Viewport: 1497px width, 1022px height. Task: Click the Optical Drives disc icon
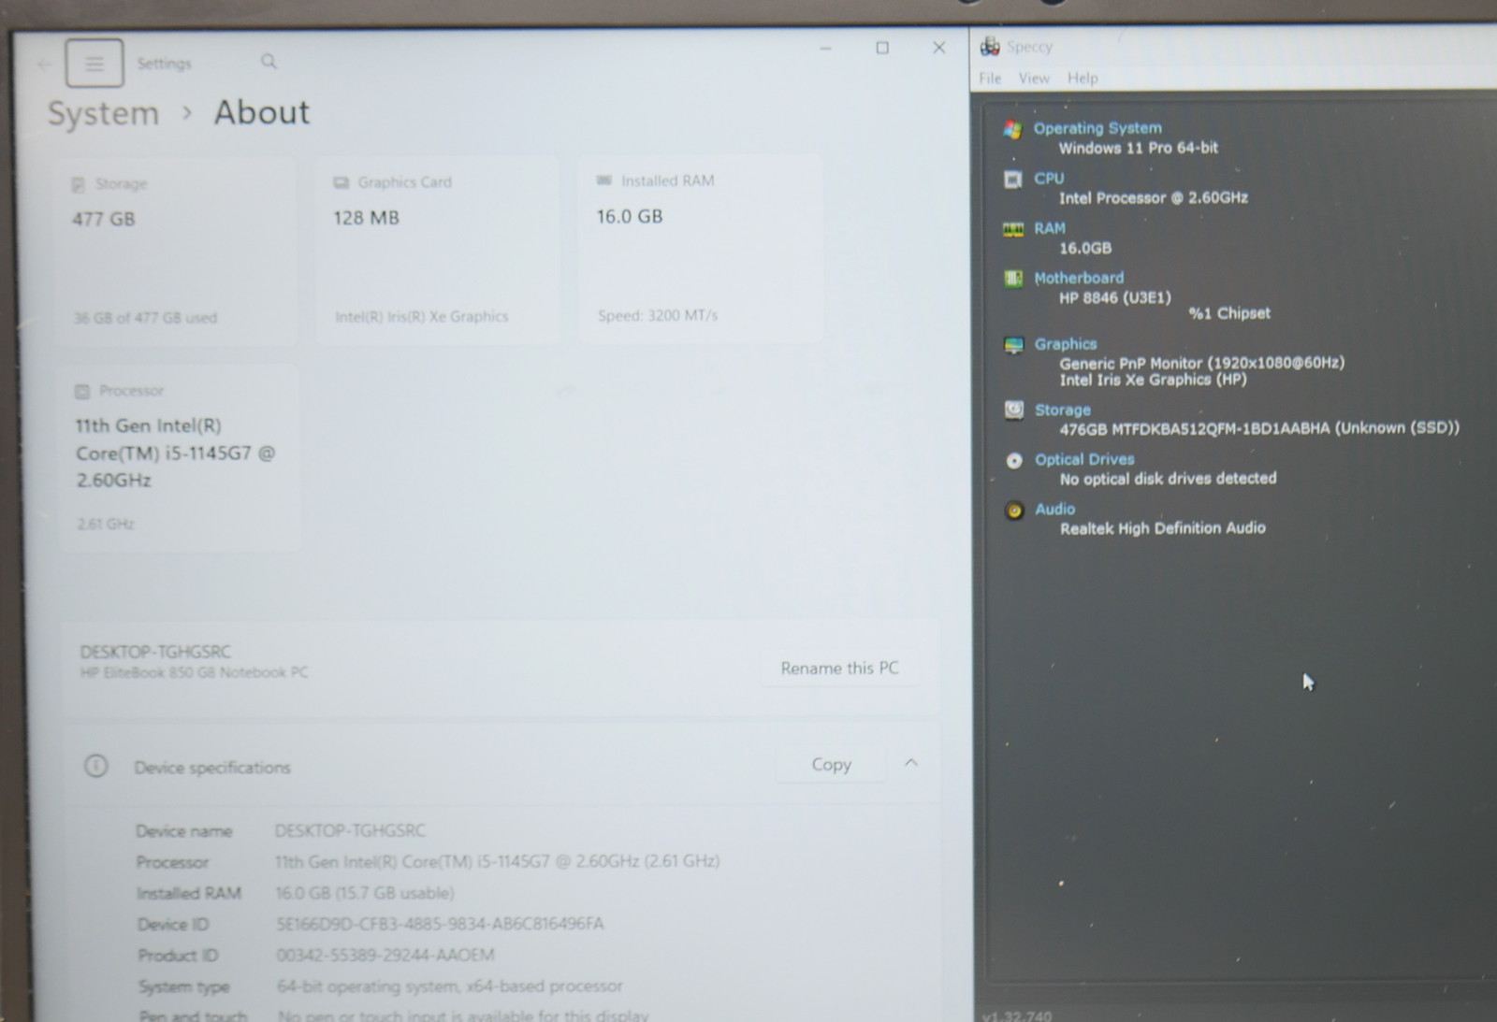[x=1014, y=460]
